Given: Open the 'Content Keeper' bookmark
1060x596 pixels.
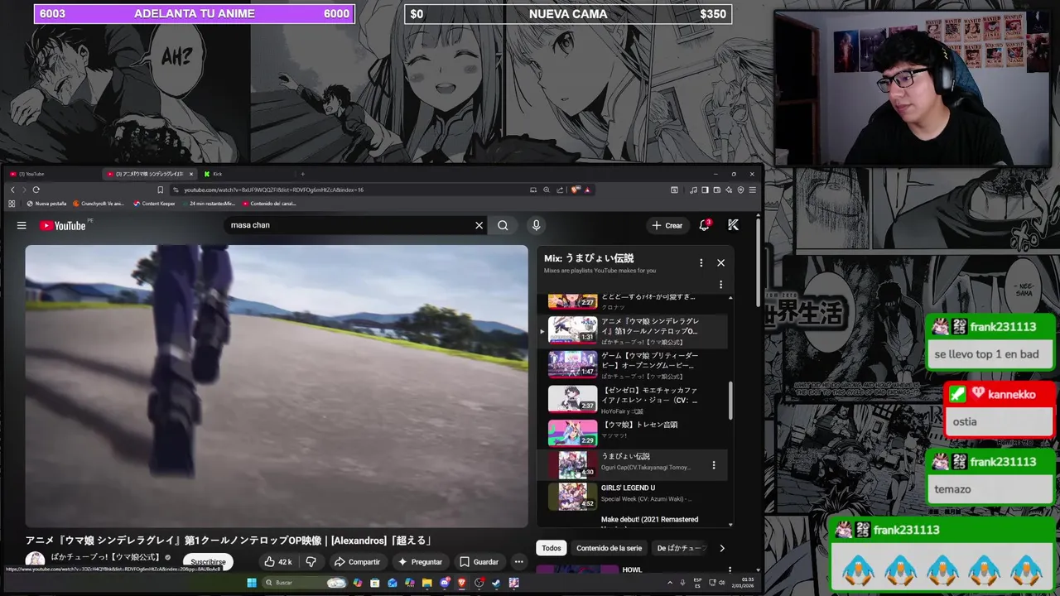Looking at the screenshot, I should coord(154,204).
